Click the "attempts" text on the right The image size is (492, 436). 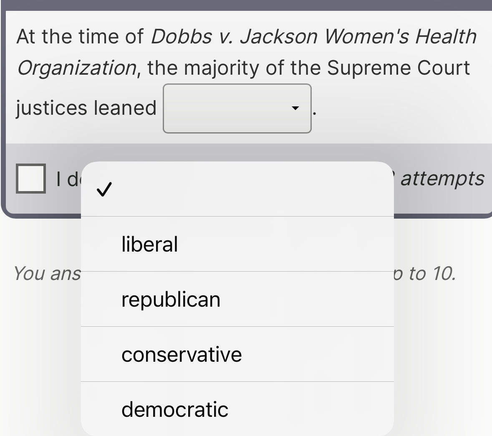[x=442, y=179]
